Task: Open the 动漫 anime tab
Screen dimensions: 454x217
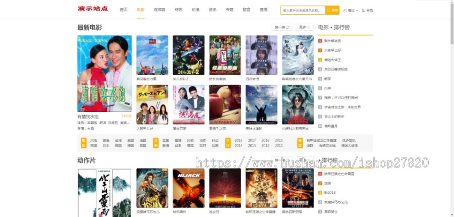Action: 195,10
